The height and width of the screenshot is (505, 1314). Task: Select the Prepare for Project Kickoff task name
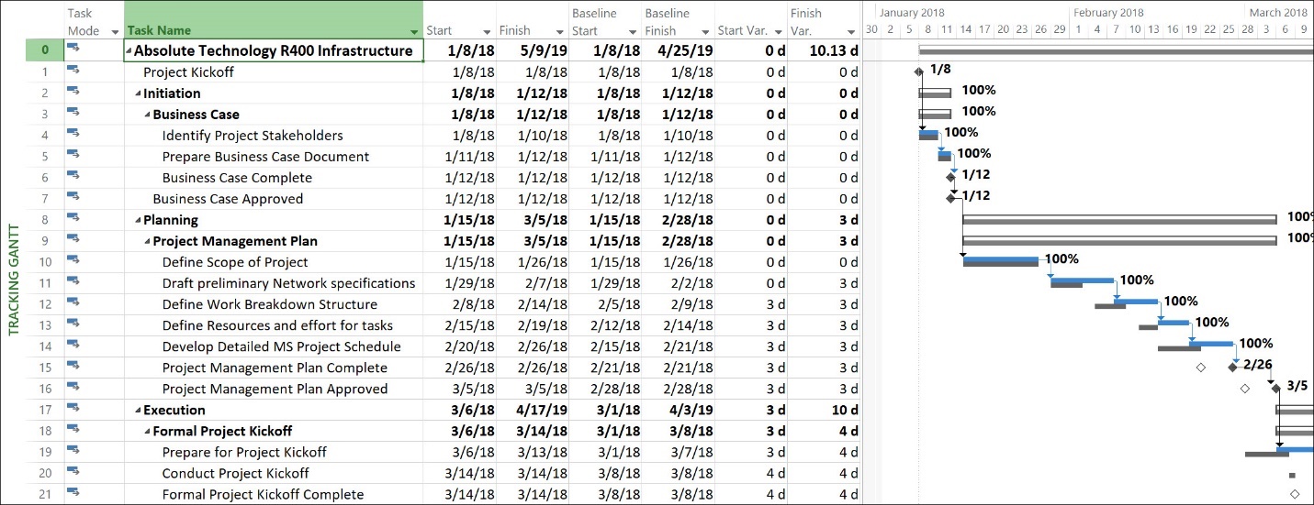[244, 452]
